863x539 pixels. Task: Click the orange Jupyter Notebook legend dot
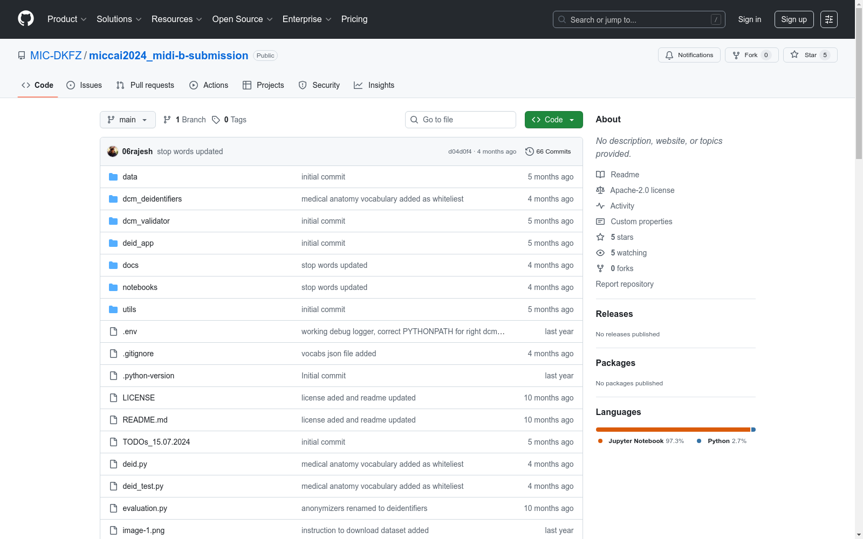click(600, 441)
